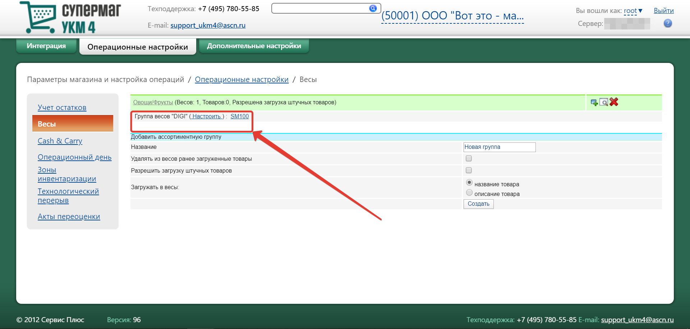Enable 'Разрешить загрузку штучных товаров' checkbox
Screen dimensions: 690x329
tap(469, 170)
